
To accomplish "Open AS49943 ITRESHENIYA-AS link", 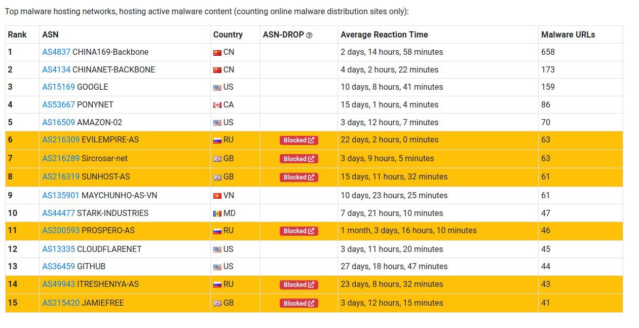I will point(58,284).
